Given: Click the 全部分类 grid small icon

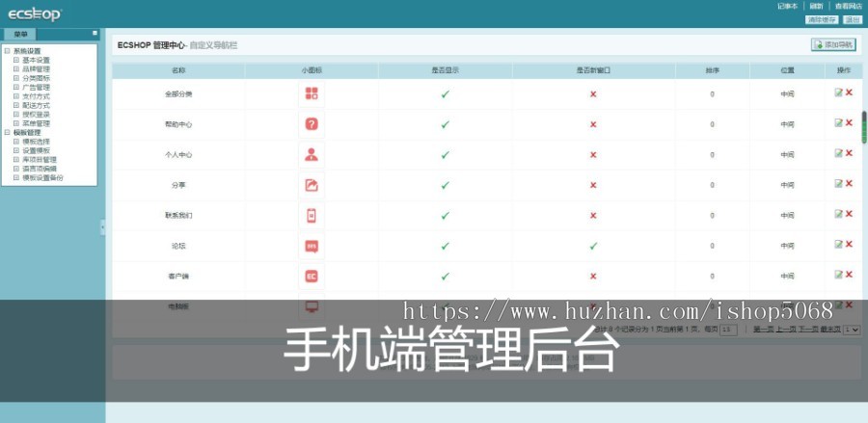Looking at the screenshot, I should coord(312,94).
